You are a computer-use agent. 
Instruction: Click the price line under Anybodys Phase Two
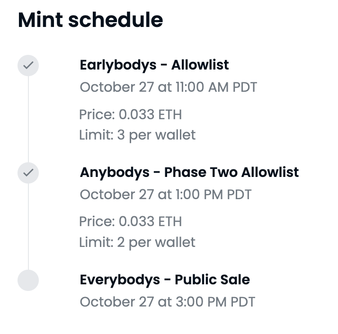pyautogui.click(x=130, y=221)
